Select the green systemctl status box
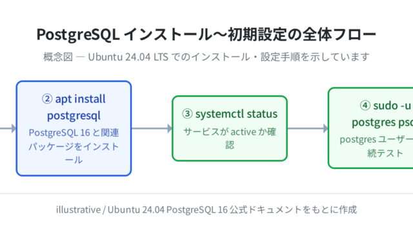 tap(230, 128)
